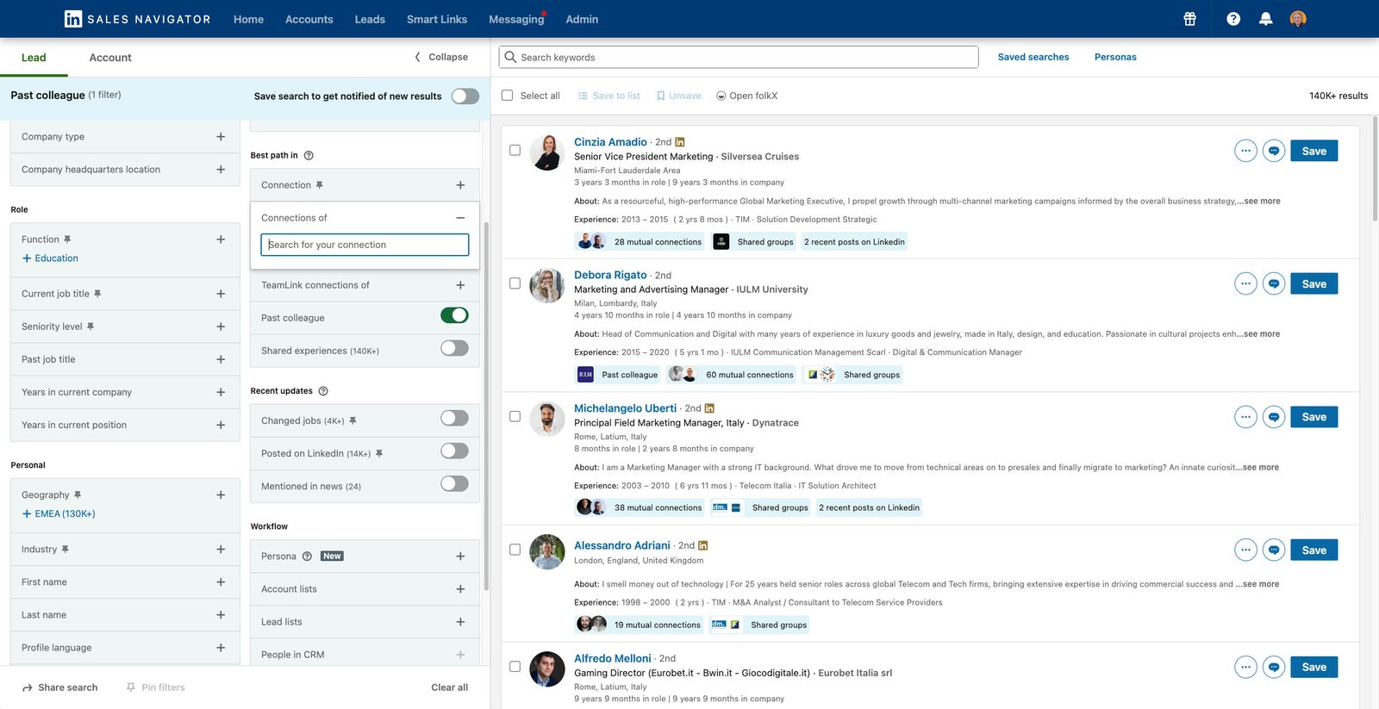Open the profile avatar menu
The width and height of the screenshot is (1379, 709).
1298,19
